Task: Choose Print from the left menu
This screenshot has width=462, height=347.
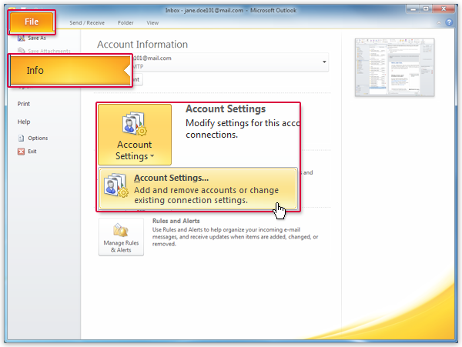Action: coord(24,103)
